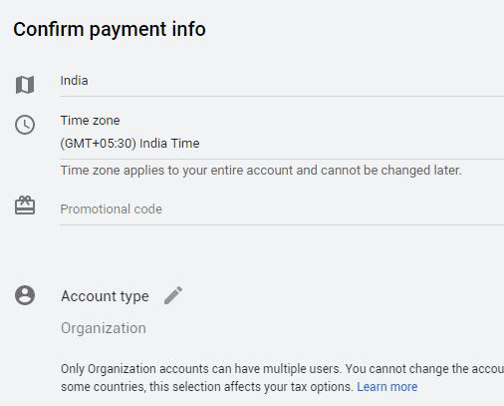Focus the Promotional code input field

pyautogui.click(x=282, y=209)
